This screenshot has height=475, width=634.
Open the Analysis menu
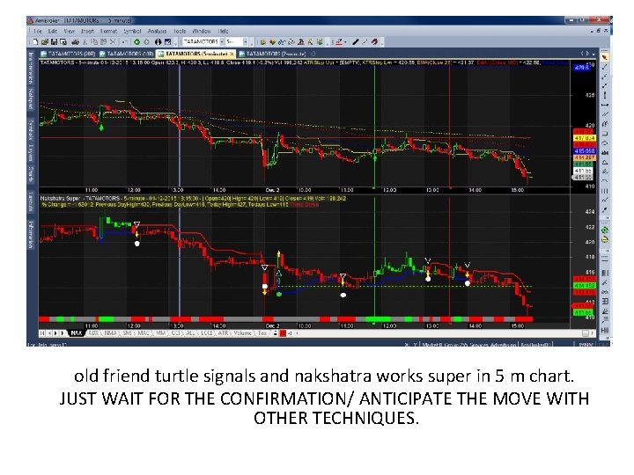point(157,31)
